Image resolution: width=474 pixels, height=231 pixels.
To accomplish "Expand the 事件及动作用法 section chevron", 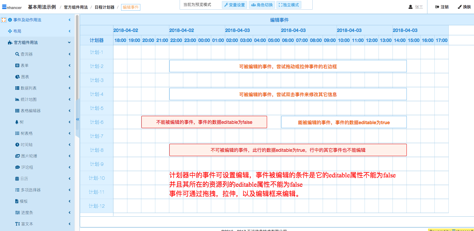I will [x=70, y=20].
